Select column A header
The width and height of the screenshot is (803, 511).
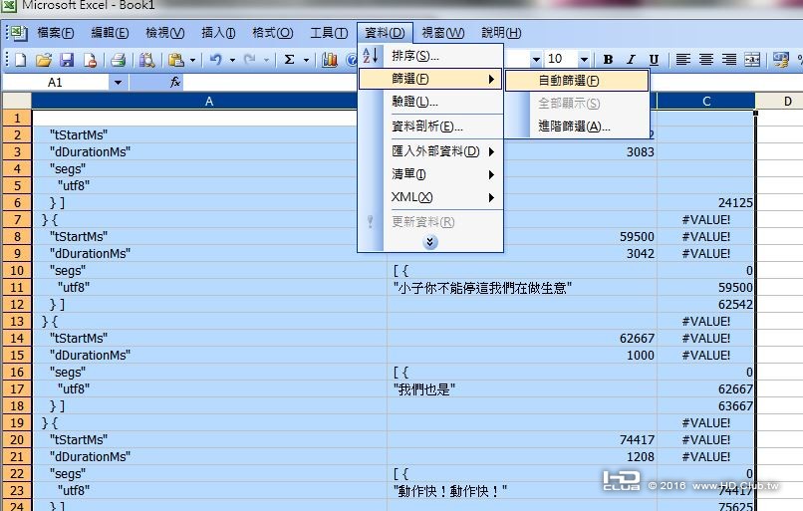click(209, 102)
